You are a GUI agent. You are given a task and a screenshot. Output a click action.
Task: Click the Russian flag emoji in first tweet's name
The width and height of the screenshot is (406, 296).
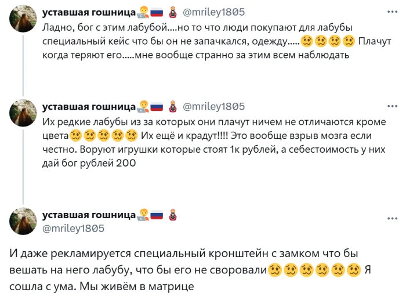[158, 12]
